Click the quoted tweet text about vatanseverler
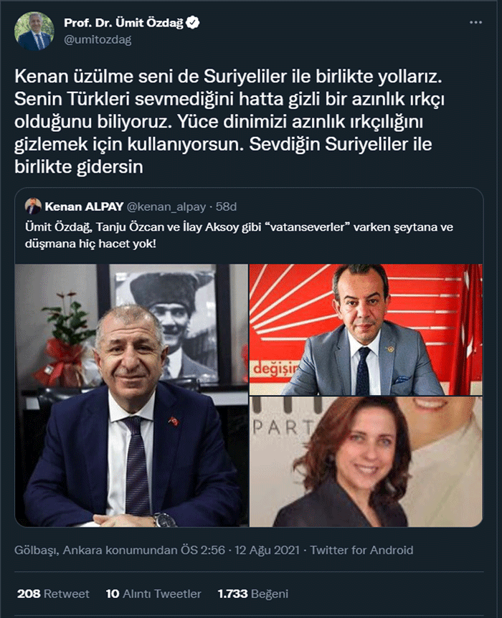 [239, 235]
